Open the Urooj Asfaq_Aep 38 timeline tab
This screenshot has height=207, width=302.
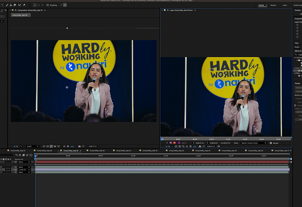pyautogui.click(x=44, y=150)
